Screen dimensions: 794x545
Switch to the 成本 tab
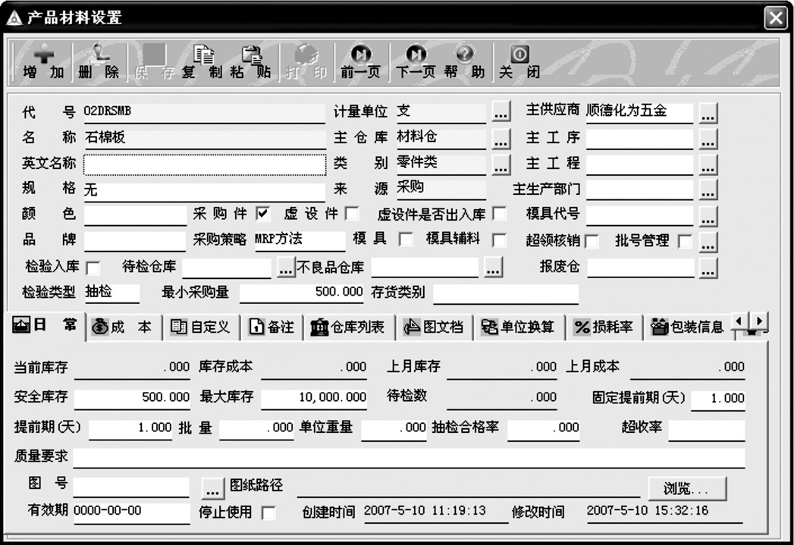point(124,327)
